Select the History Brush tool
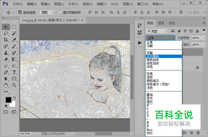Screen dimensions: 208x137 coord(14,53)
